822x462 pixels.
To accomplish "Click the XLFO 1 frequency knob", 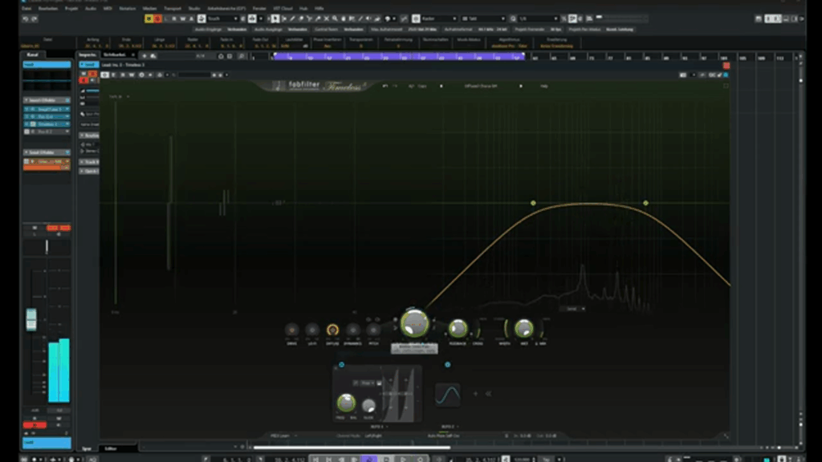I will (x=345, y=403).
